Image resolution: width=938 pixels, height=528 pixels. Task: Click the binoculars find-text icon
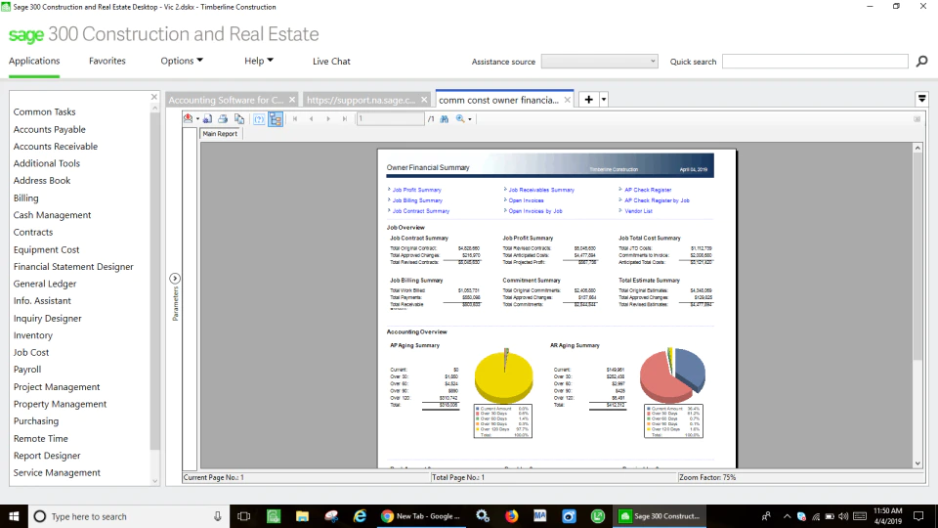[x=444, y=119]
